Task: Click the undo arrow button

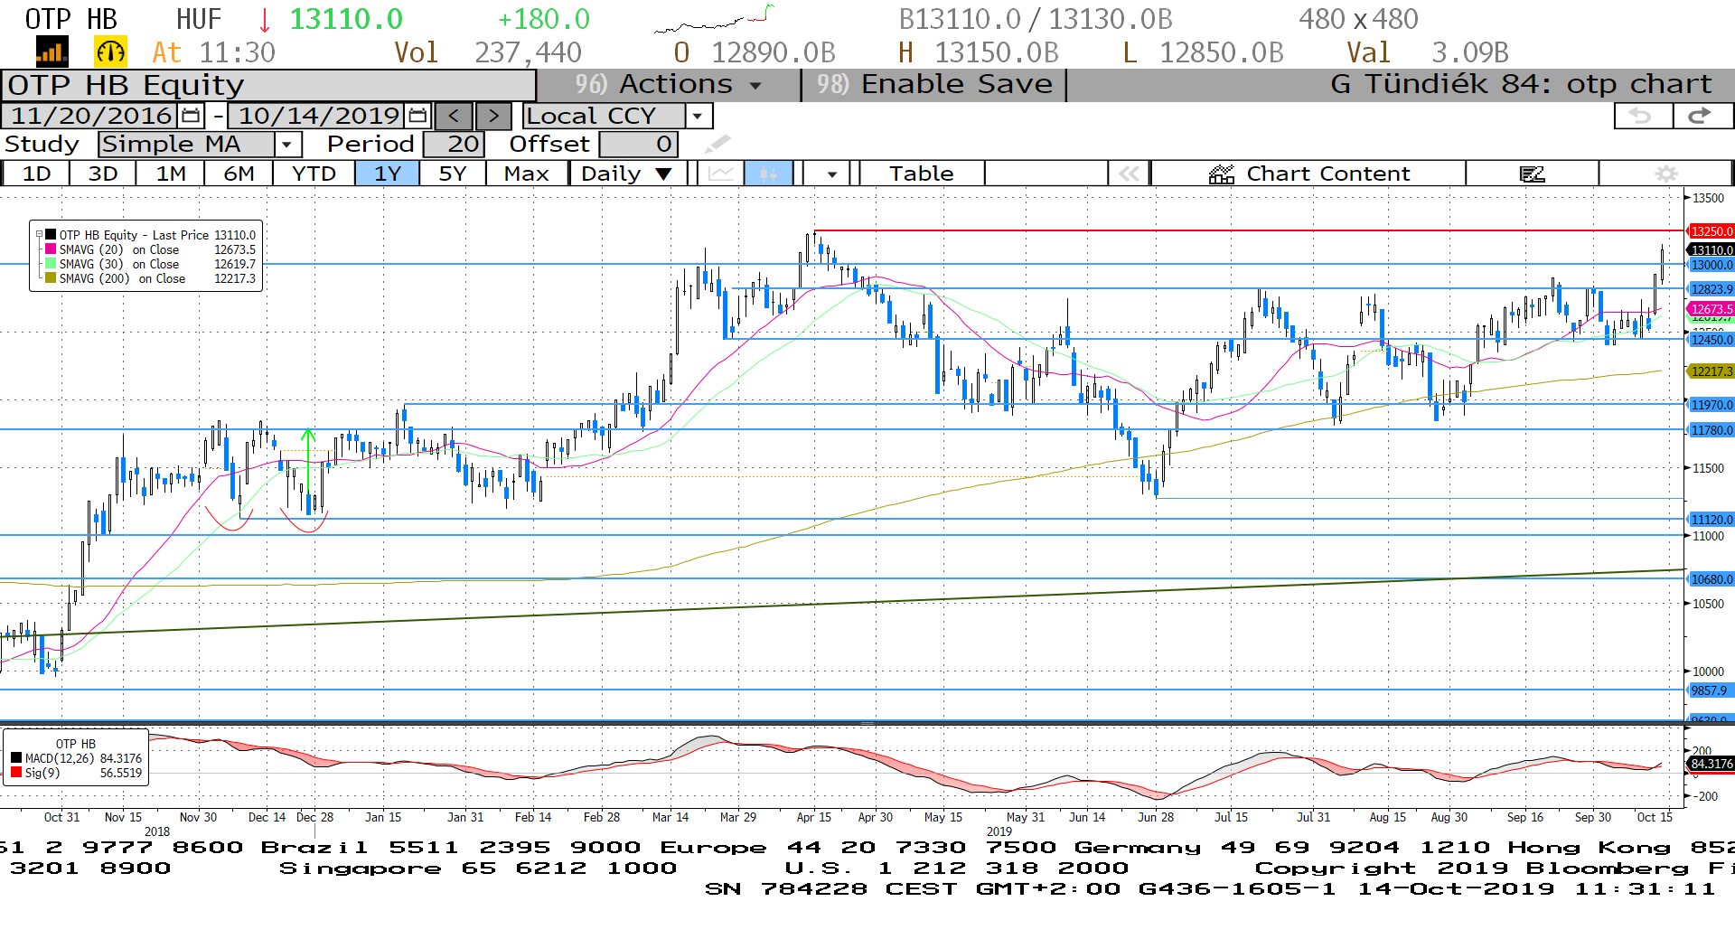Action: 1642,116
